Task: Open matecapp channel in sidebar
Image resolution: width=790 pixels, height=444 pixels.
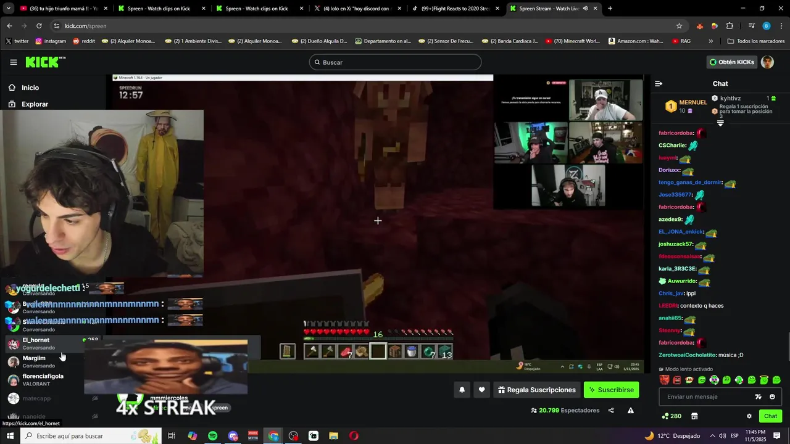Action: pos(52,398)
